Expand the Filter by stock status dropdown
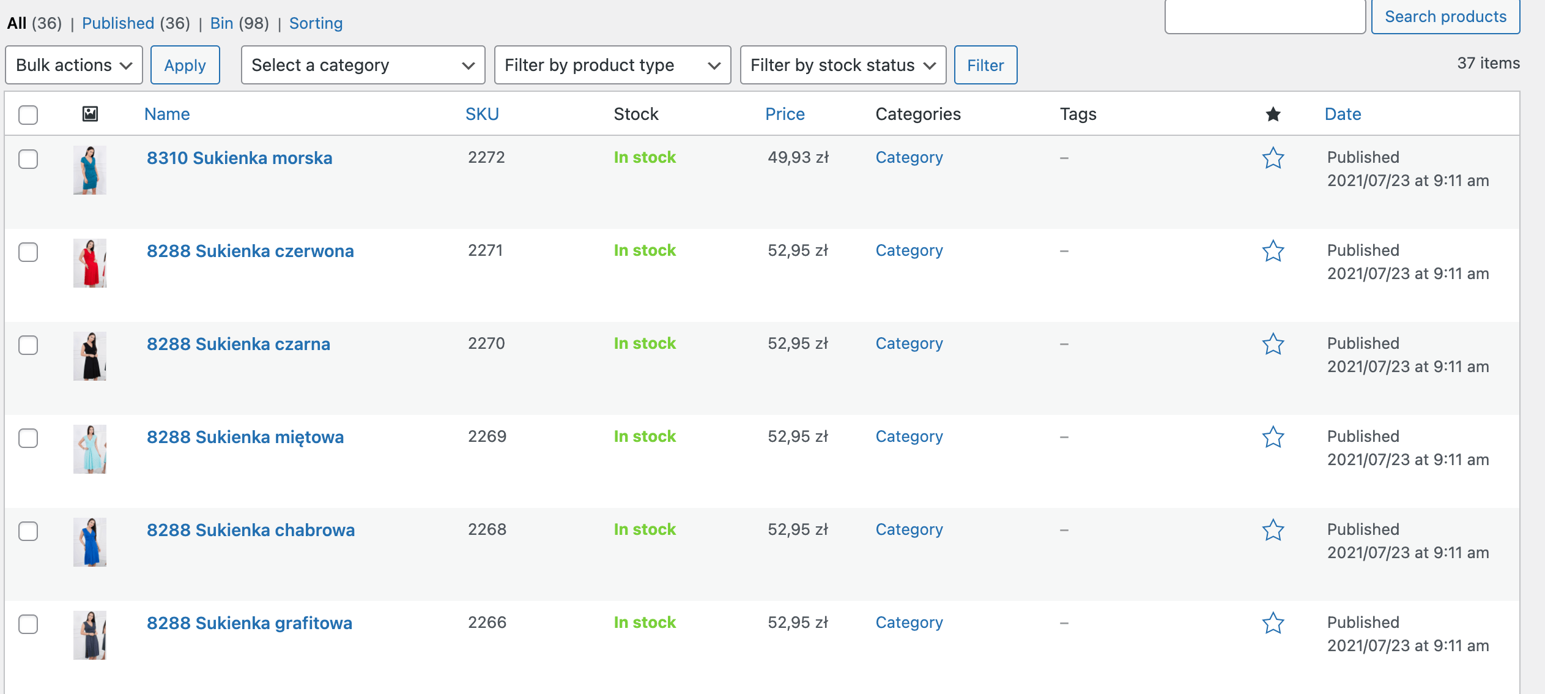The image size is (1545, 694). point(842,64)
